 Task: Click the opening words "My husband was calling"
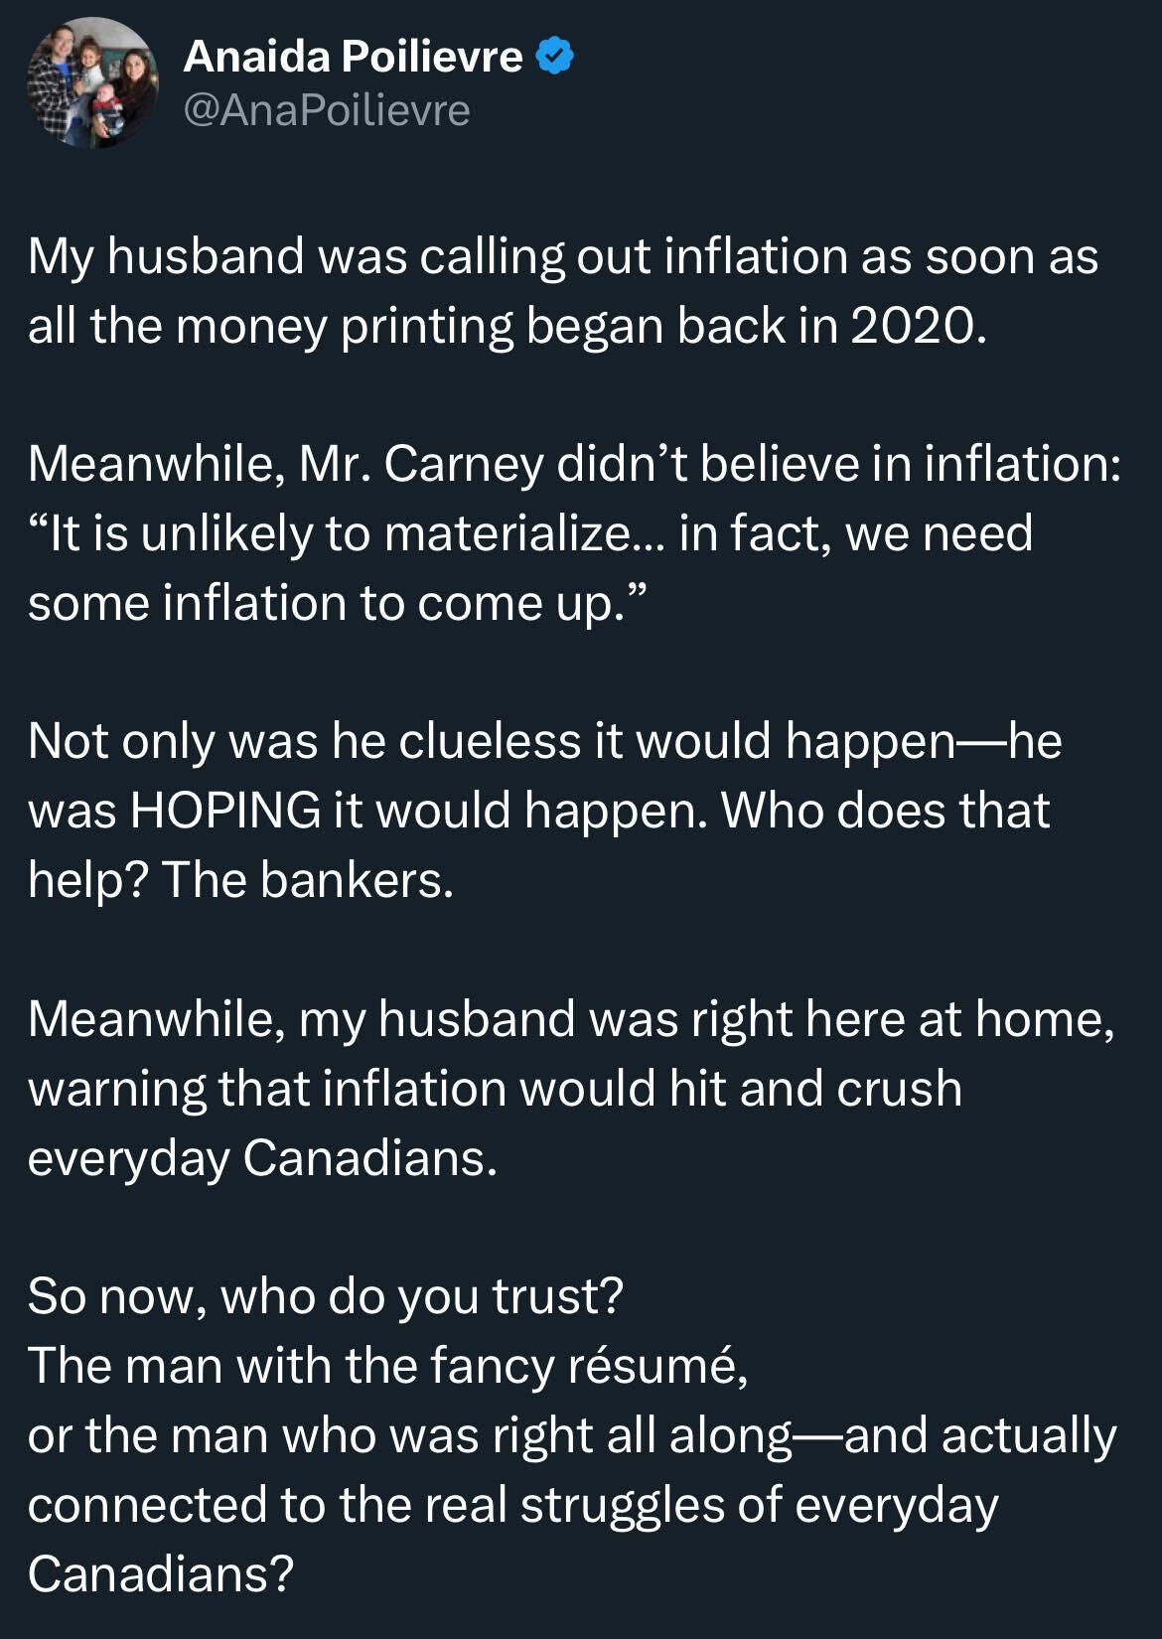[295, 256]
